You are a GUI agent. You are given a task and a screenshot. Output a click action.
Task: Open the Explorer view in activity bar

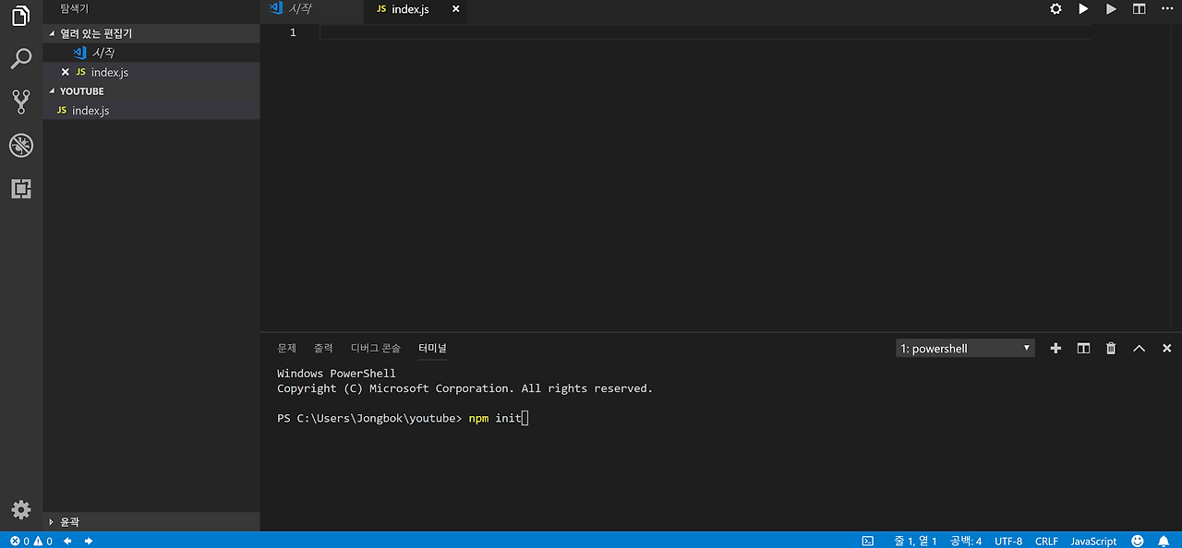click(20, 17)
